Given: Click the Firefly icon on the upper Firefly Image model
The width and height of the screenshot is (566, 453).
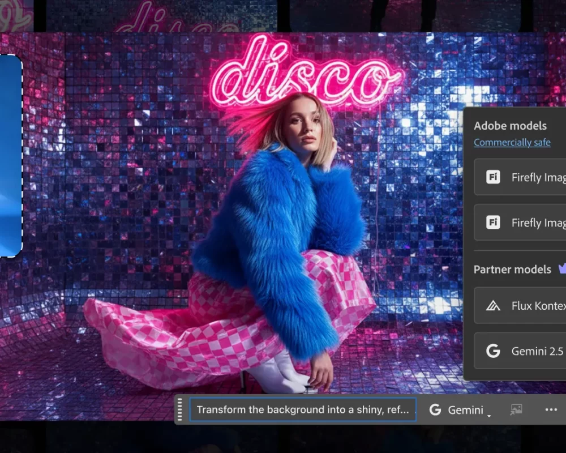Looking at the screenshot, I should (493, 177).
